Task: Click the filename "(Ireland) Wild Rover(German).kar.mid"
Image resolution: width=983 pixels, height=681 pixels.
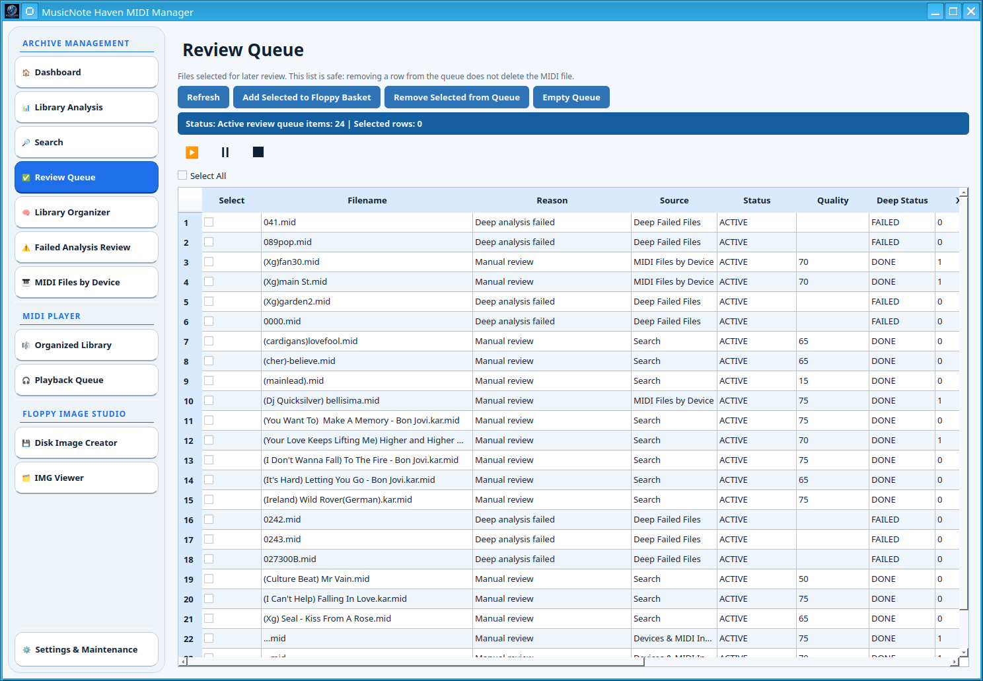Action: point(338,500)
